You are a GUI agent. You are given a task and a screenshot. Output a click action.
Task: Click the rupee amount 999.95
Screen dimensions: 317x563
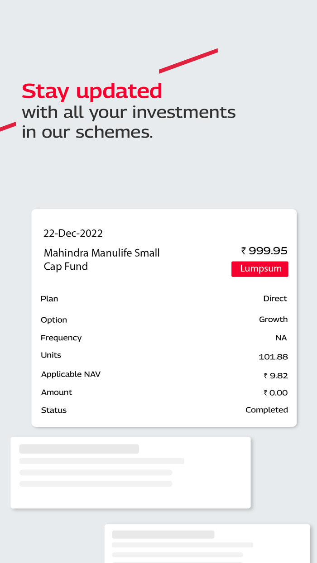pos(264,250)
